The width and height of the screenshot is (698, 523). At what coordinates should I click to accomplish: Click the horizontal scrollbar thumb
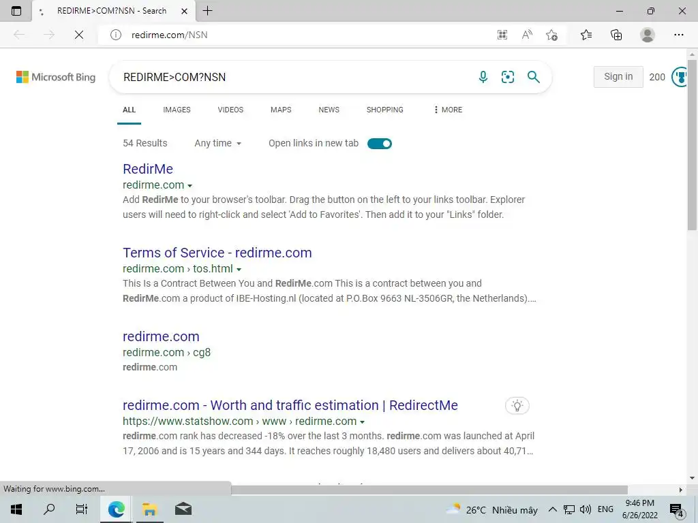429,490
